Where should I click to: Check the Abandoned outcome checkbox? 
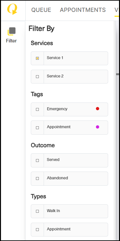point(37,179)
